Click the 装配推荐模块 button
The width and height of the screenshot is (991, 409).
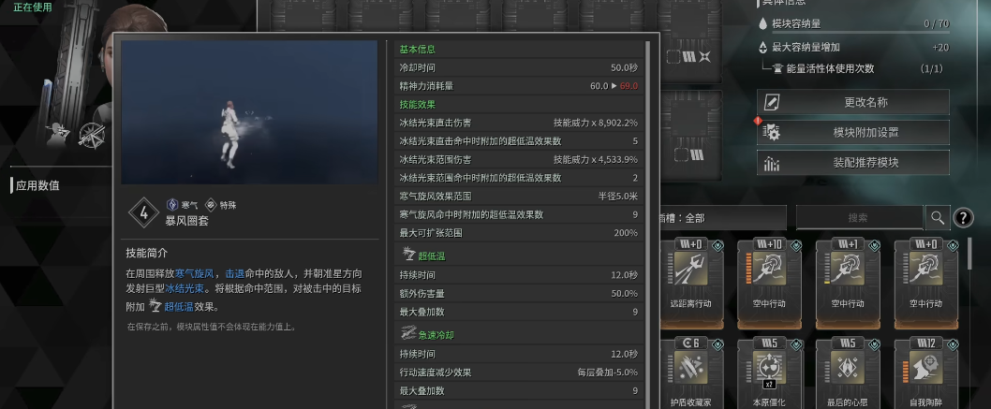tap(852, 163)
